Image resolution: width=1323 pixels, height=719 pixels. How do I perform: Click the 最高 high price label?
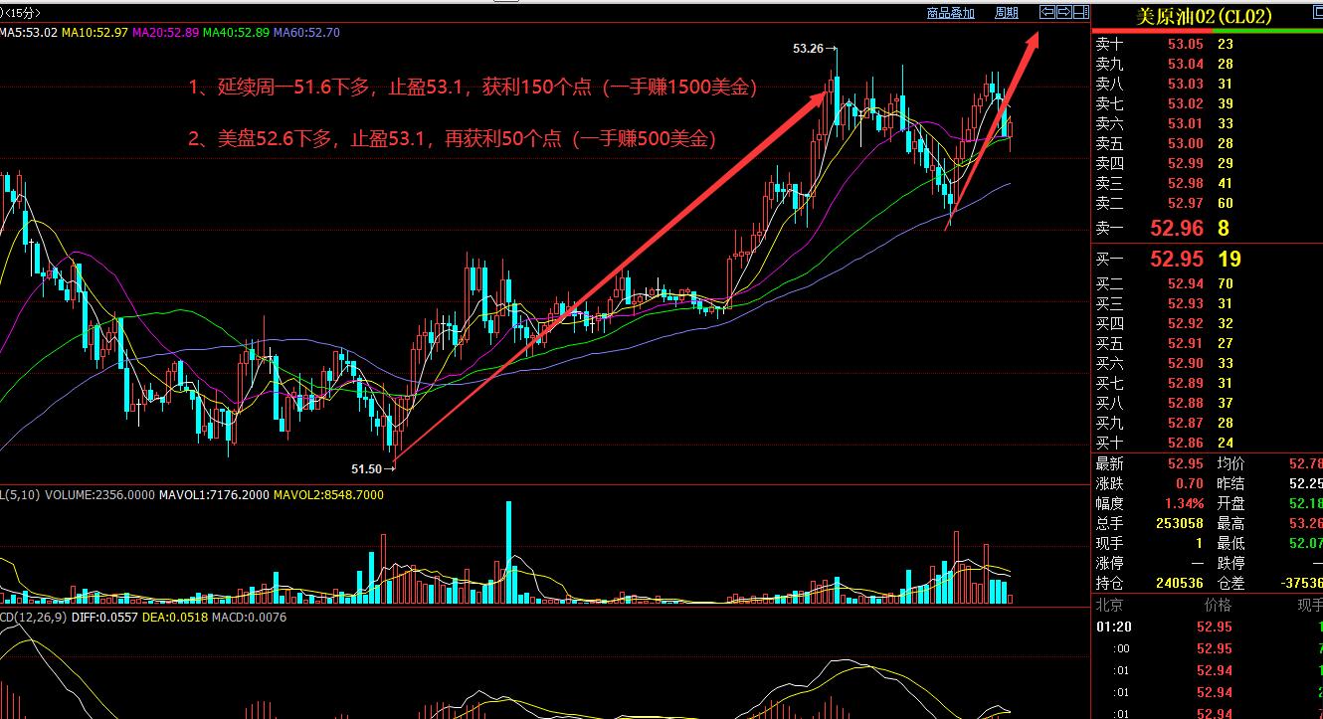coord(1230,523)
